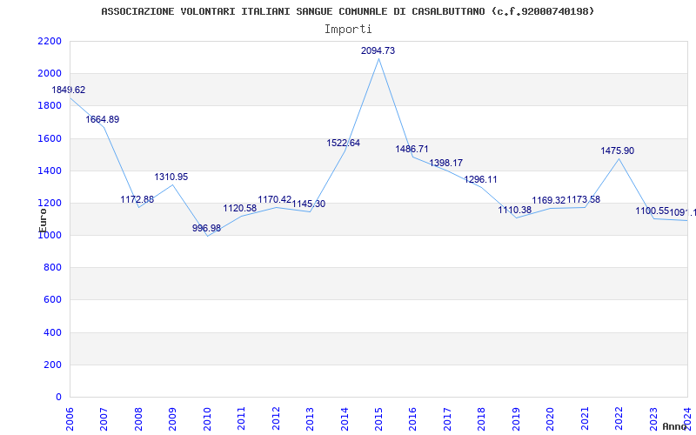The width and height of the screenshot is (696, 435).
Task: Click the 1600 y-axis tick label
Action: [x=50, y=138]
